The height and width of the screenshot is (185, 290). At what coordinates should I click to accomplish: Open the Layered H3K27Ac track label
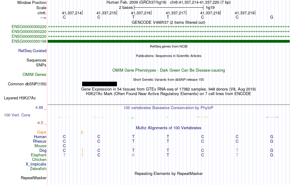[x=20, y=98]
